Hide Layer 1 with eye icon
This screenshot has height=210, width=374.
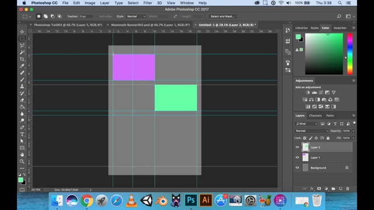(x=297, y=157)
